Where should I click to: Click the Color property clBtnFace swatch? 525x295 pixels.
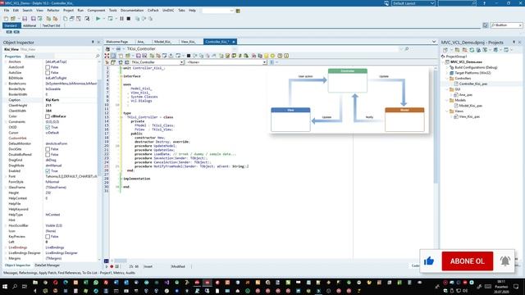48,116
